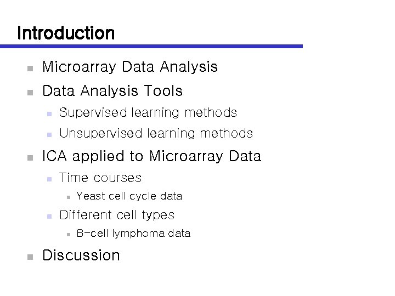Select the 'Discussion' text line
This screenshot has height=296, width=395.
click(81, 255)
